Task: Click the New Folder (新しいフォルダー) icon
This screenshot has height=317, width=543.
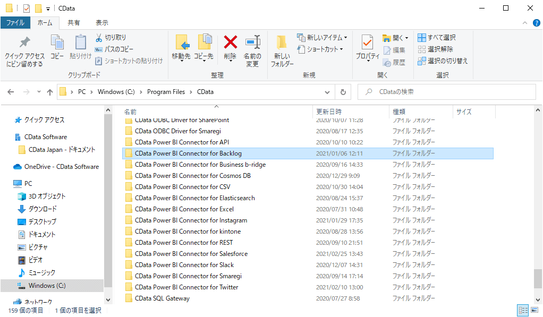Action: click(x=282, y=43)
